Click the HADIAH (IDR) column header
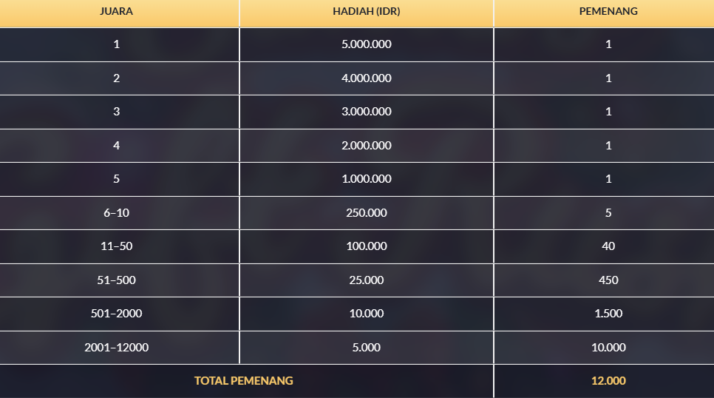Image resolution: width=714 pixels, height=398 pixels. pos(367,11)
